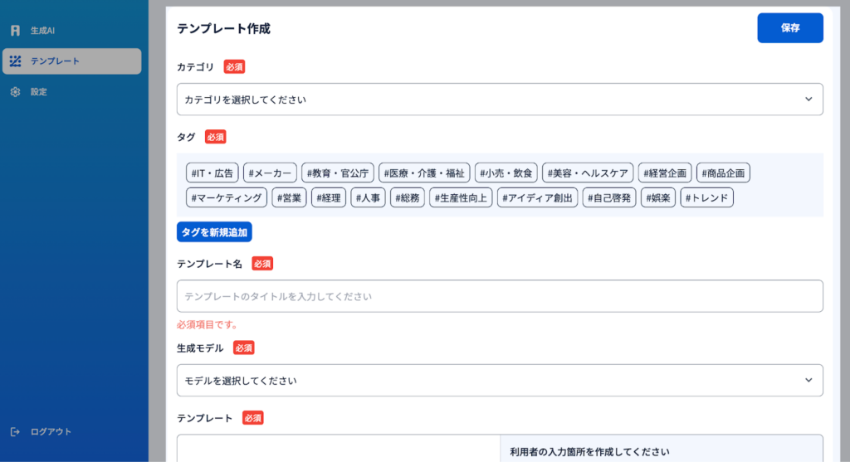Viewport: 850px width, 462px height.
Task: Open カテゴリを選択してください select box
Action: [x=490, y=100]
